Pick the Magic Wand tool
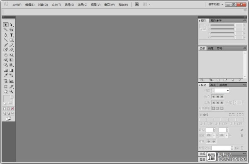This screenshot has width=249, height=164. click(6, 29)
